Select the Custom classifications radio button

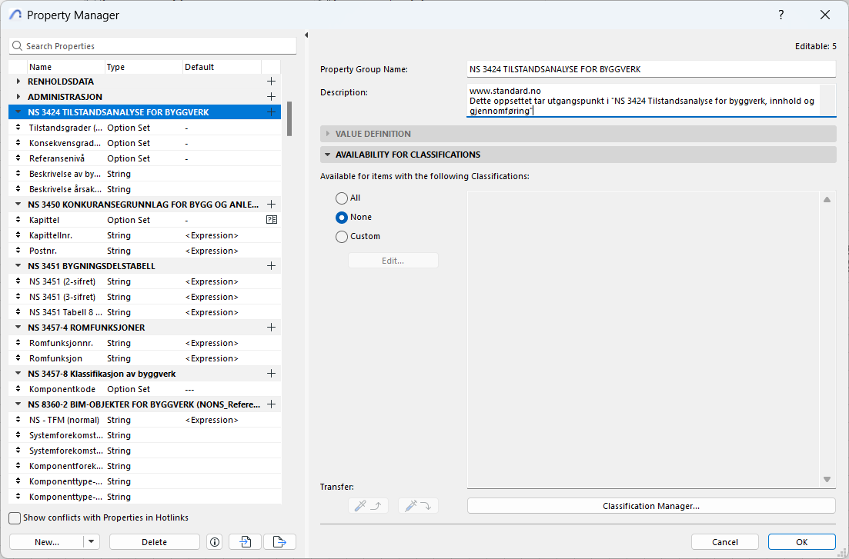(342, 237)
